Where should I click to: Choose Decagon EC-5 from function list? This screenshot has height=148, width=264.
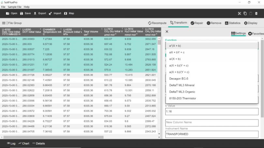(179, 79)
